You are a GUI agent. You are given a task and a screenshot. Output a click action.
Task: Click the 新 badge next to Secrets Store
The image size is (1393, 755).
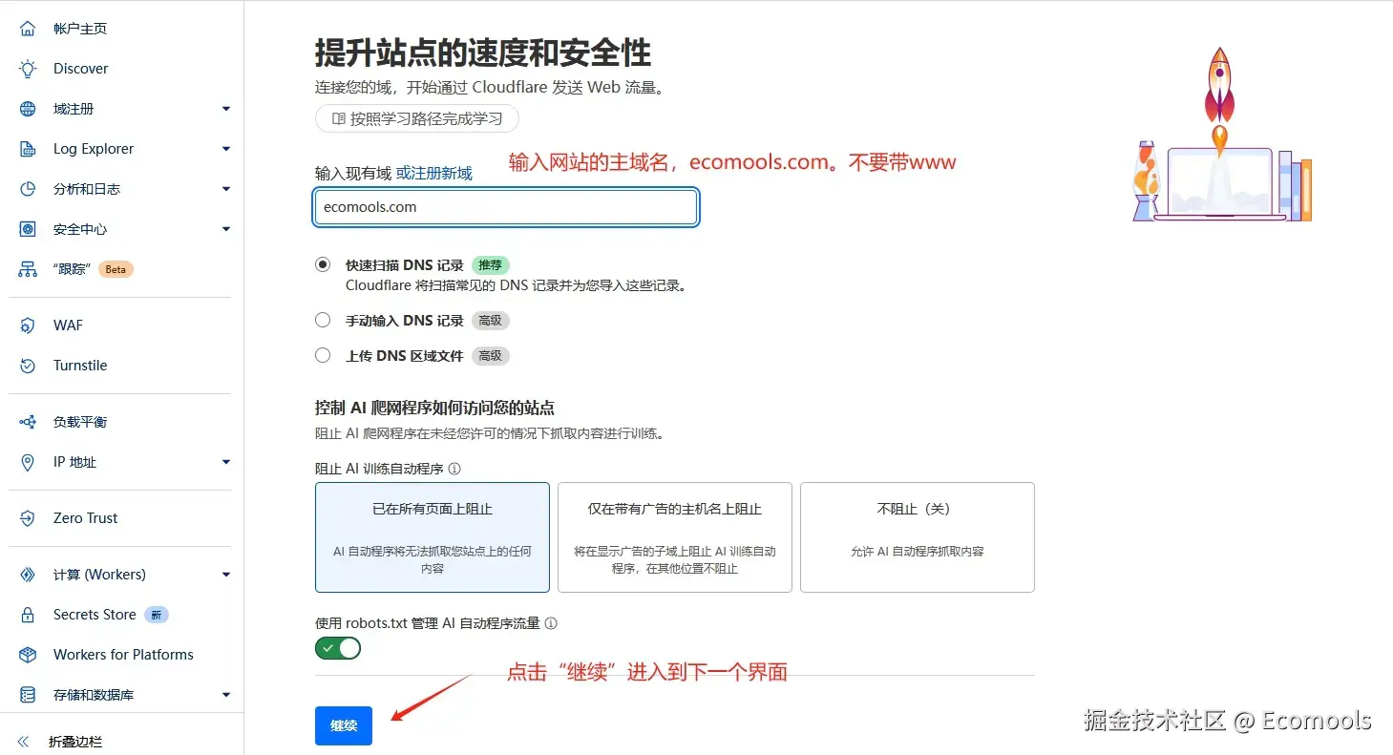coord(157,615)
